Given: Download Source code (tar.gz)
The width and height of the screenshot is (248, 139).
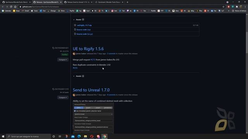Looking at the screenshot, I should coord(84,34).
